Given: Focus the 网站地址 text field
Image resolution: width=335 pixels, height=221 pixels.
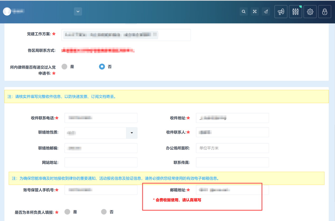Looking at the screenshot, I should pos(101,162).
